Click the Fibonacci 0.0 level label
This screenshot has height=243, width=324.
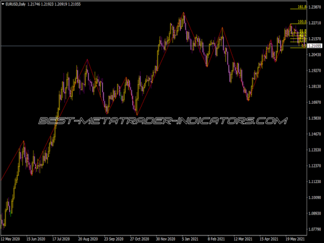(304, 46)
